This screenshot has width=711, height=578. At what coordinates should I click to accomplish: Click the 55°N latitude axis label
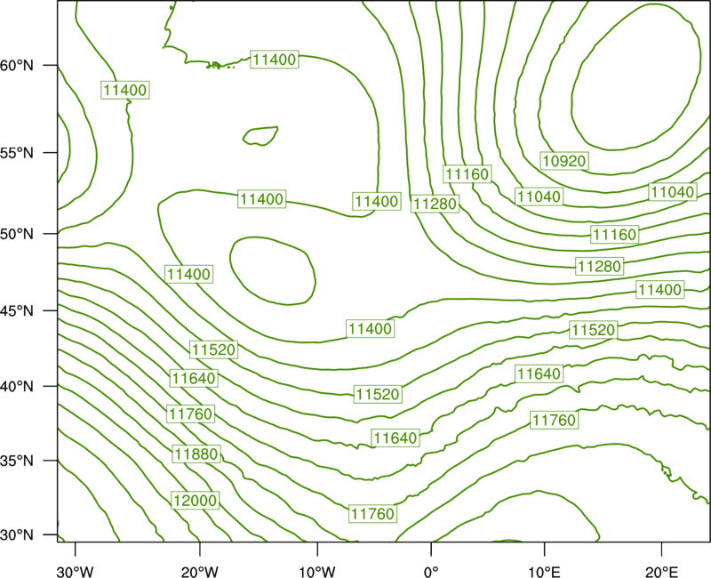17,153
